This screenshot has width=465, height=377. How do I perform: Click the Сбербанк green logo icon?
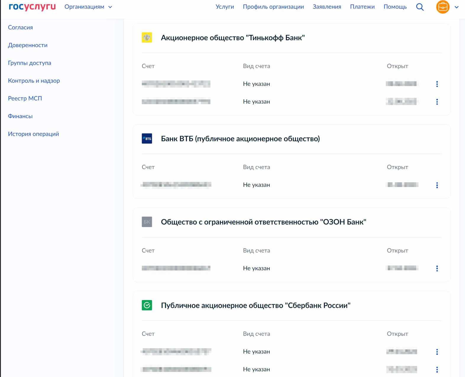coord(147,305)
